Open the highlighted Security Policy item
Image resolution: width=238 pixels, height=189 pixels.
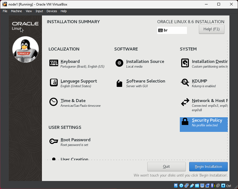coord(204,125)
